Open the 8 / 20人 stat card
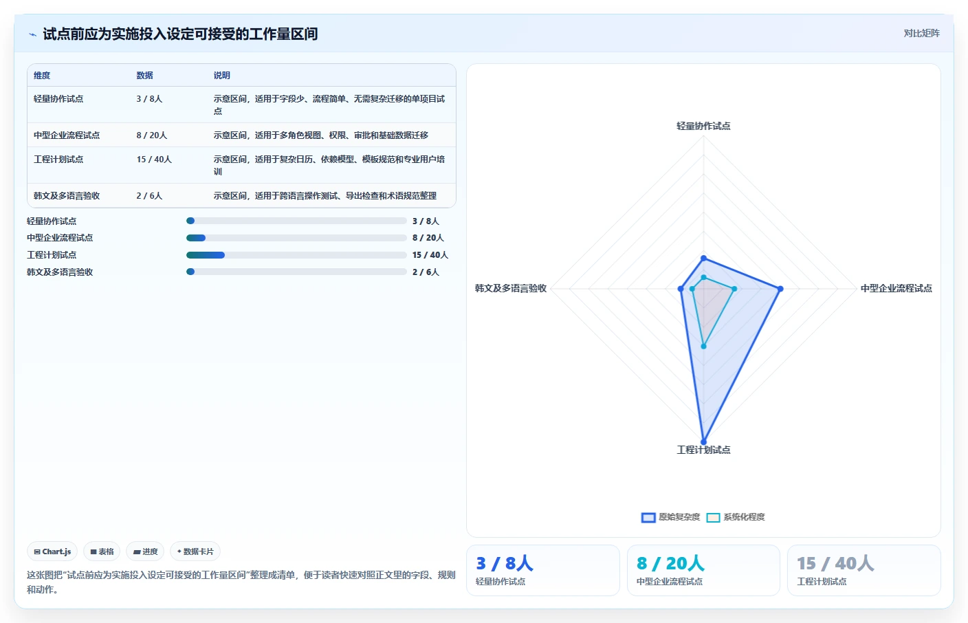968x623 pixels. click(703, 570)
